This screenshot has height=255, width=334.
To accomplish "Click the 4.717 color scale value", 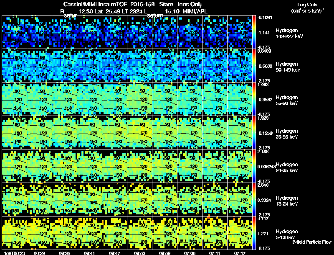I will click(263, 219).
